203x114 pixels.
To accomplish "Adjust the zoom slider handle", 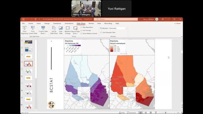I will click(166, 113).
